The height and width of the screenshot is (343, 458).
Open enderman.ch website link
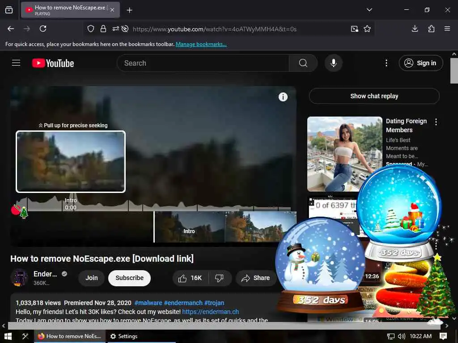click(210, 311)
